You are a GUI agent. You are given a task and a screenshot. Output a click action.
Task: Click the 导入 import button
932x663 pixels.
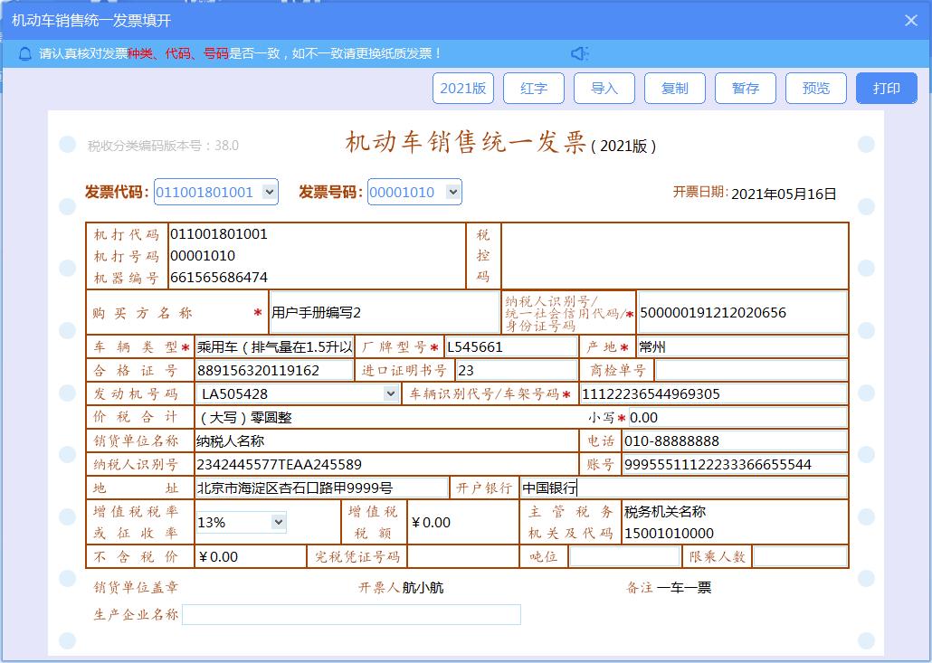(604, 88)
